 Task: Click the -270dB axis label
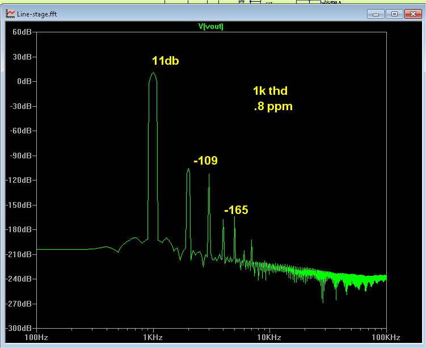pyautogui.click(x=19, y=303)
